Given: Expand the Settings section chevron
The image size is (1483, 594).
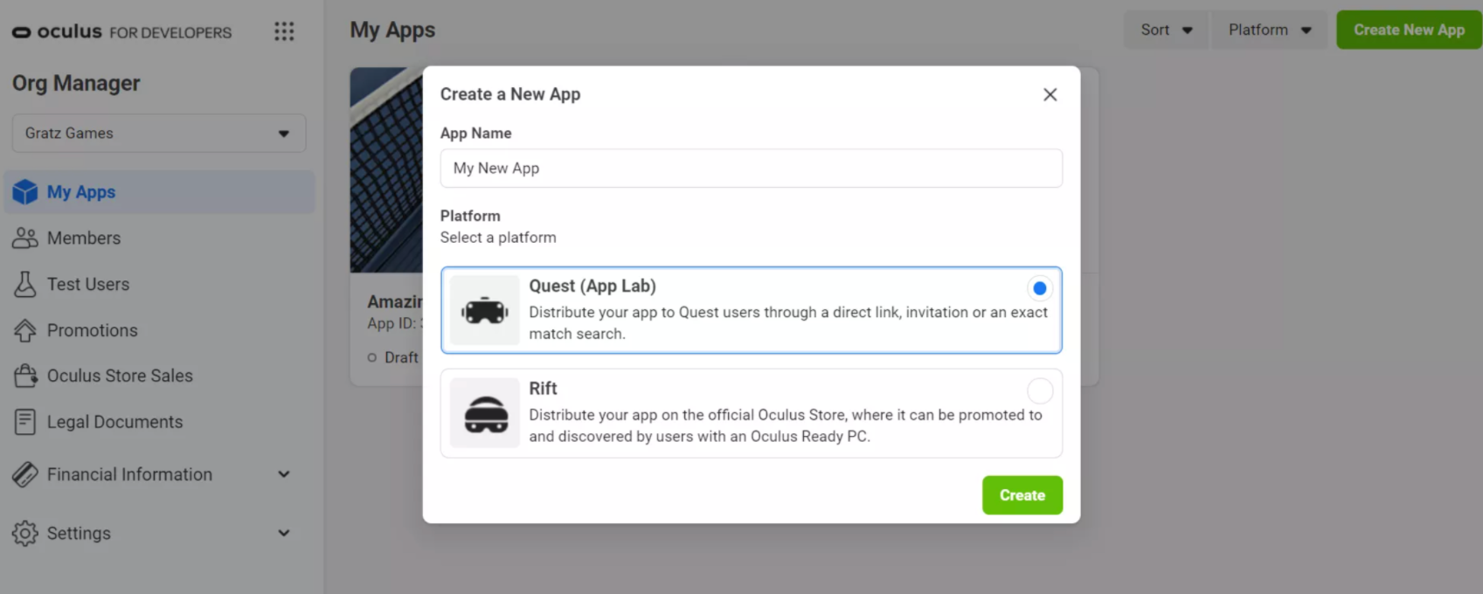Looking at the screenshot, I should coord(283,533).
